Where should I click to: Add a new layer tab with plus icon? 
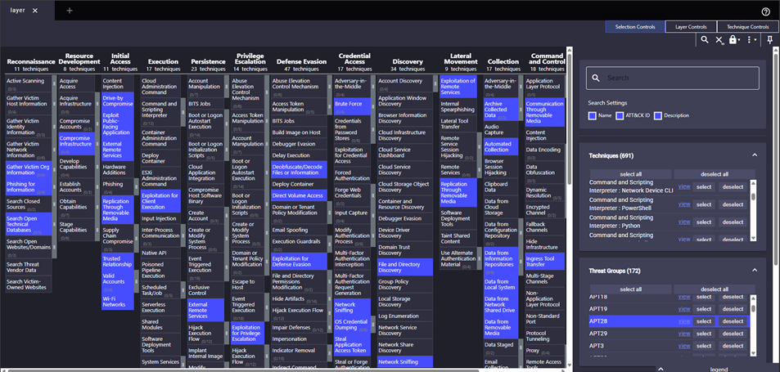(70, 11)
